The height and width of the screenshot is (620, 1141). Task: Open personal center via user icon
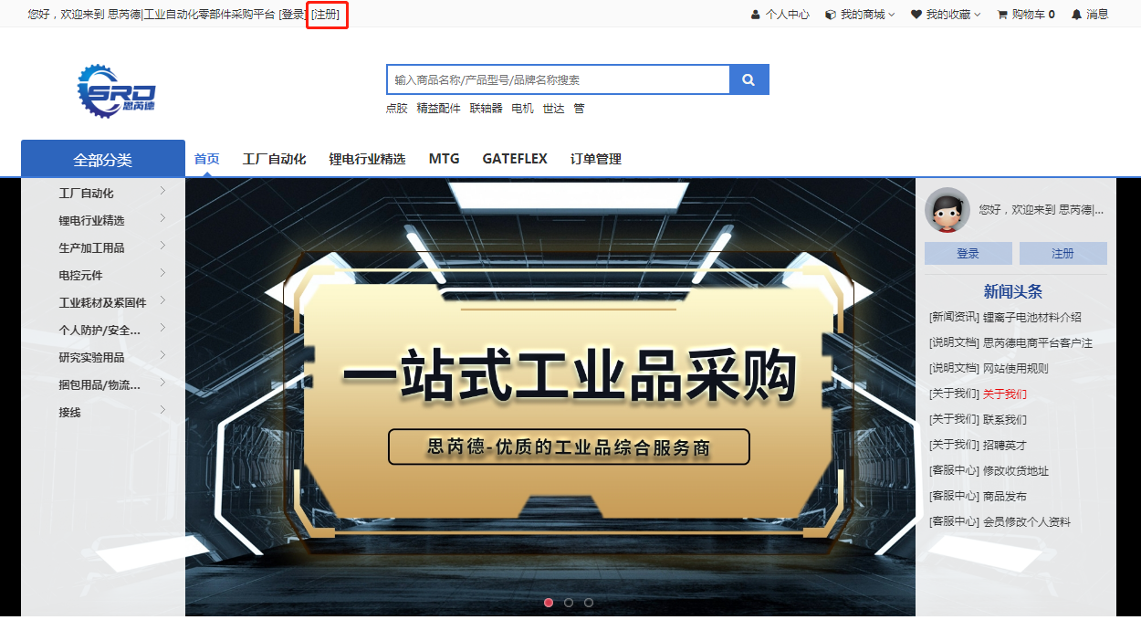click(755, 15)
